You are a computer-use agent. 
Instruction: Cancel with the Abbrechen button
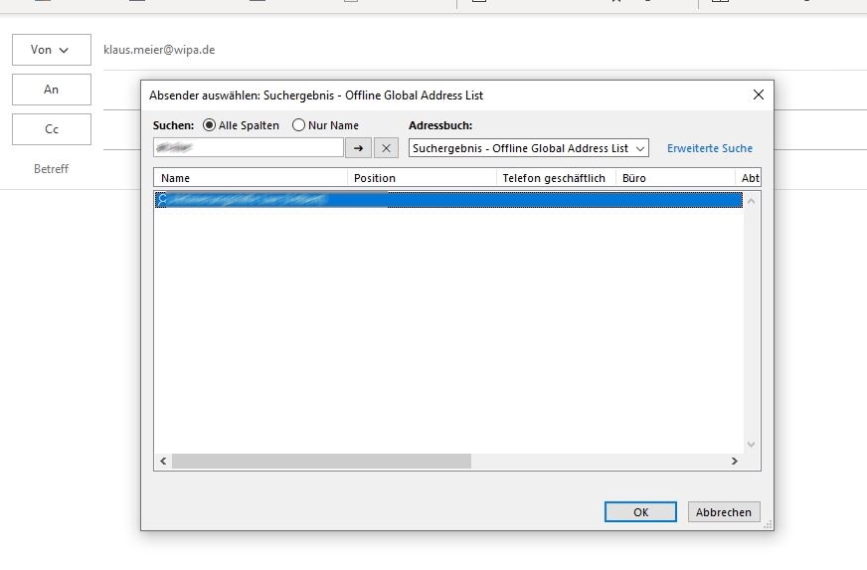coord(723,511)
